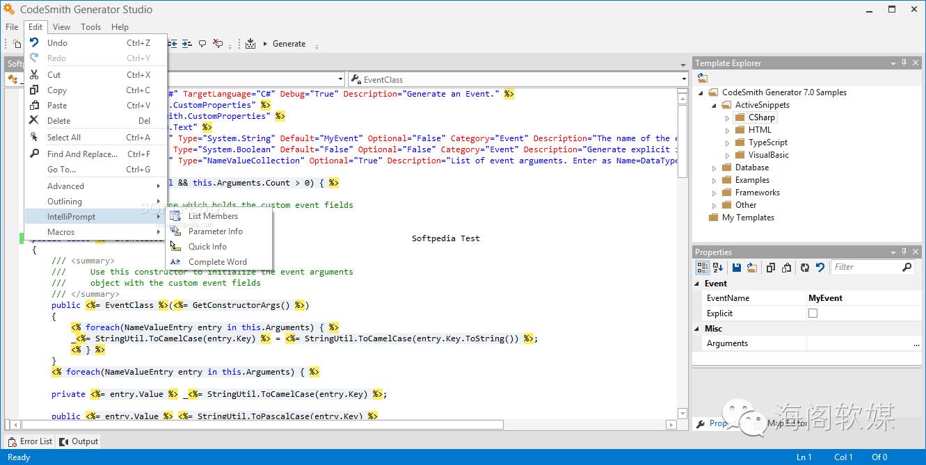This screenshot has width=926, height=465.
Task: Click the increase indent toolbar icon
Action: 186,44
